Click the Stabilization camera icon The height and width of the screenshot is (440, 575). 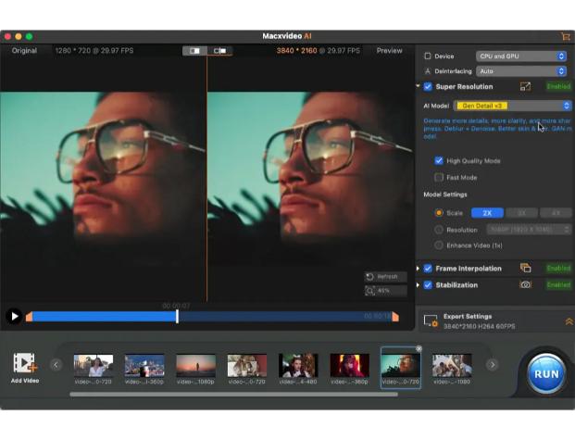525,284
